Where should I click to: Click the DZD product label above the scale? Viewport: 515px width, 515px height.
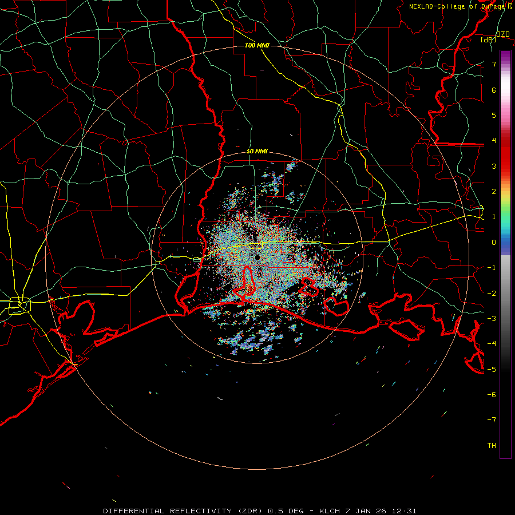[x=503, y=34]
